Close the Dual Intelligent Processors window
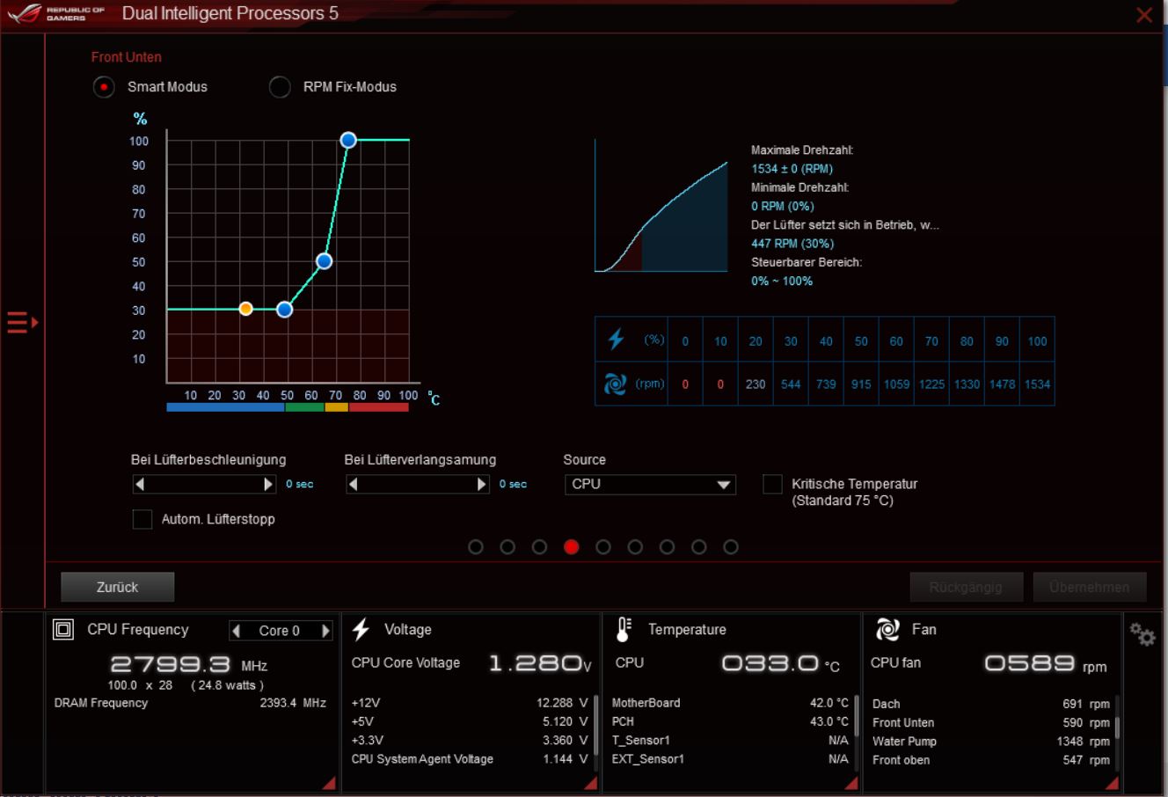 coord(1144,15)
